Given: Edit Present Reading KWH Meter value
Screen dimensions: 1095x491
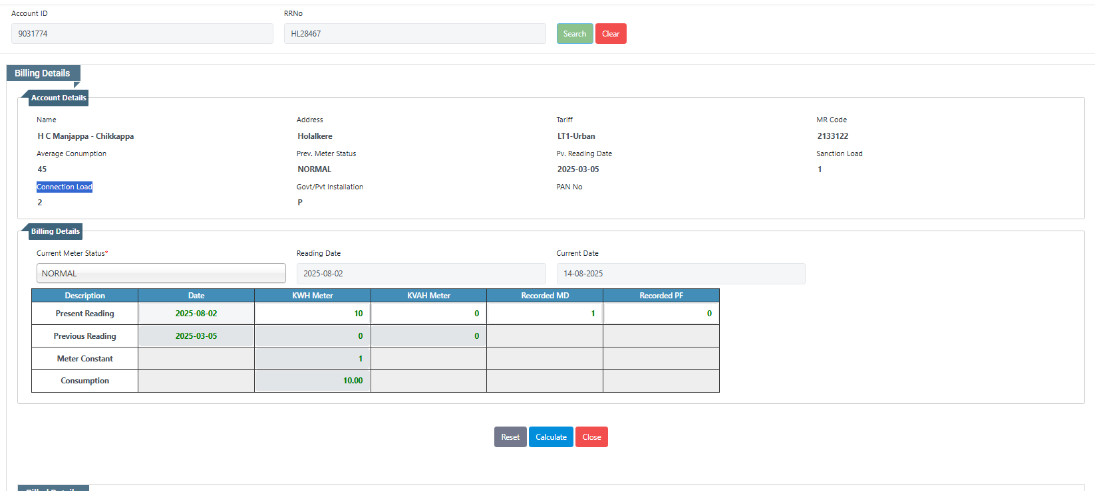Looking at the screenshot, I should (313, 314).
